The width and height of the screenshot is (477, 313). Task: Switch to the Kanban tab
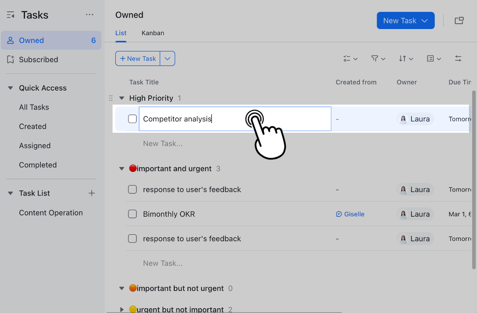(x=153, y=33)
